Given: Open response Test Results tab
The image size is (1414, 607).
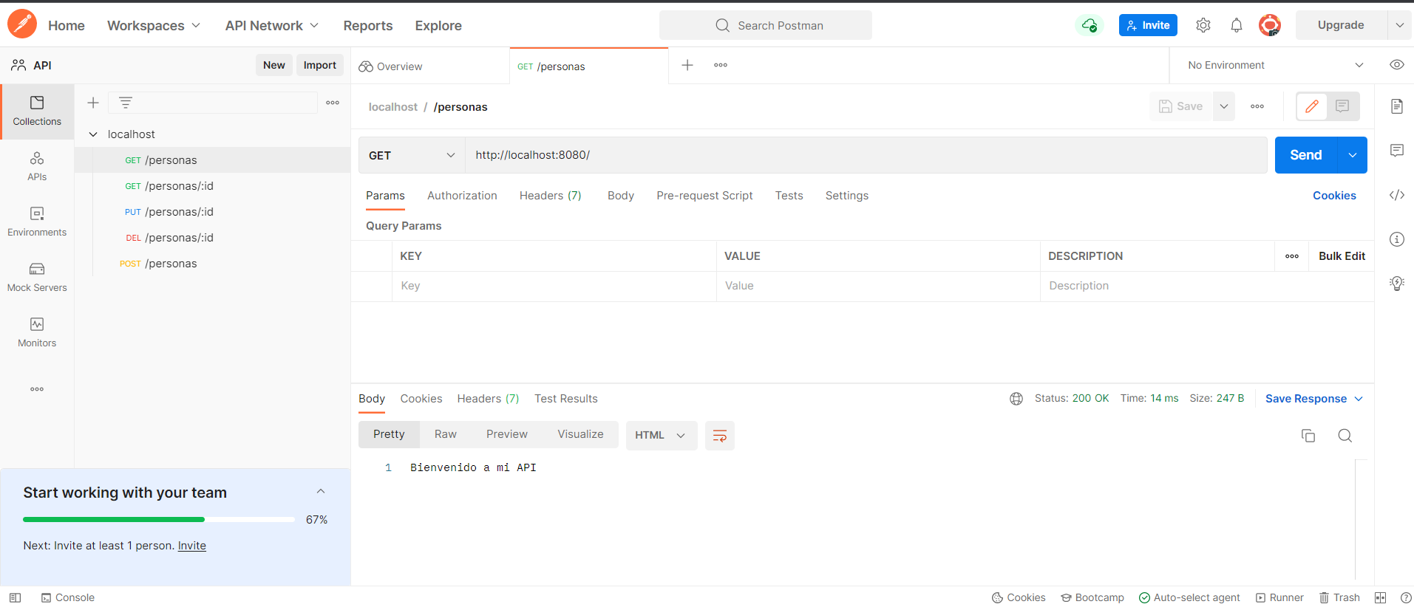Looking at the screenshot, I should click(566, 399).
